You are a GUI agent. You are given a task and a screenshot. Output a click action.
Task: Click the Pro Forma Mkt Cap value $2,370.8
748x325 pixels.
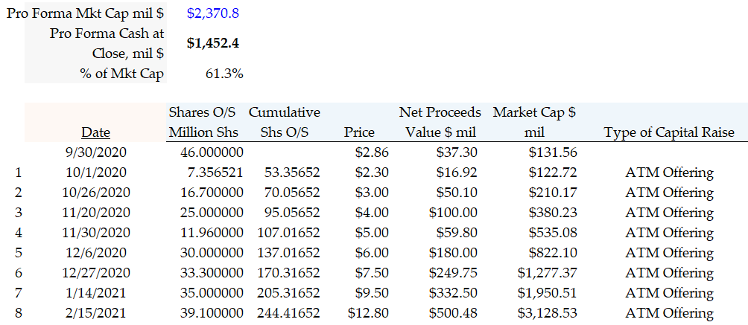213,13
